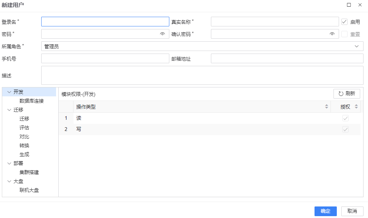Select the 集群搭建 tree item

click(x=29, y=172)
